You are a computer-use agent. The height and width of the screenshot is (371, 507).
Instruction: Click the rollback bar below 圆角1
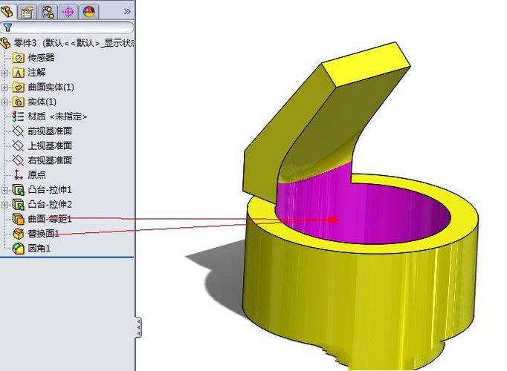(x=67, y=257)
